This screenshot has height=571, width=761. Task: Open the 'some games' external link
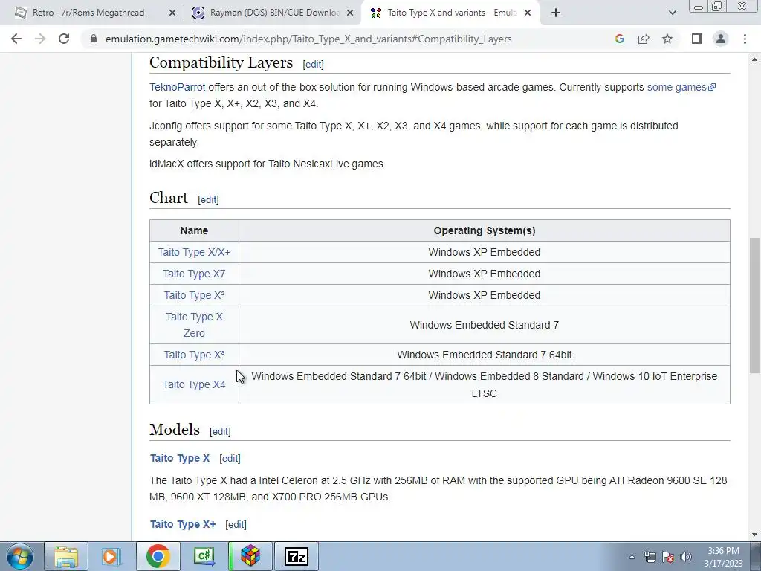[681, 87]
